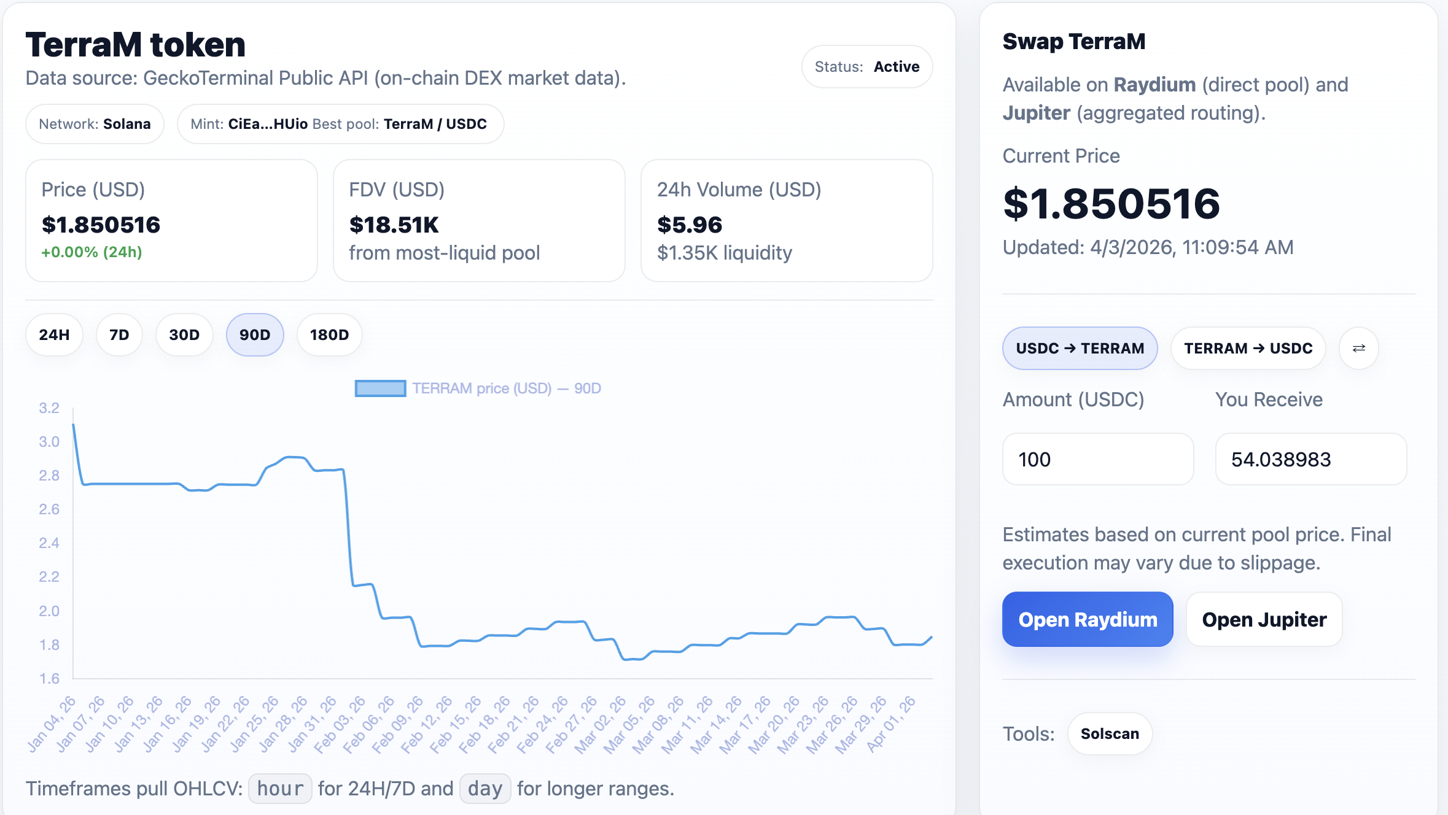
Task: Open Raydium swap page
Action: point(1088,619)
